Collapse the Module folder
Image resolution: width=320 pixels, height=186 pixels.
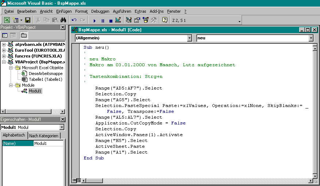pyautogui.click(x=11, y=85)
